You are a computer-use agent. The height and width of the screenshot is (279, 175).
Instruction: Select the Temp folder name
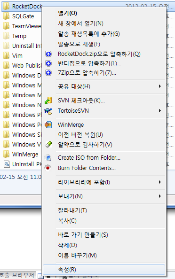[19, 36]
